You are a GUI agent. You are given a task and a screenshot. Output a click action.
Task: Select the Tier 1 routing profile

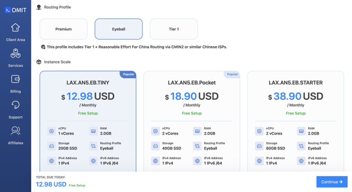click(174, 29)
